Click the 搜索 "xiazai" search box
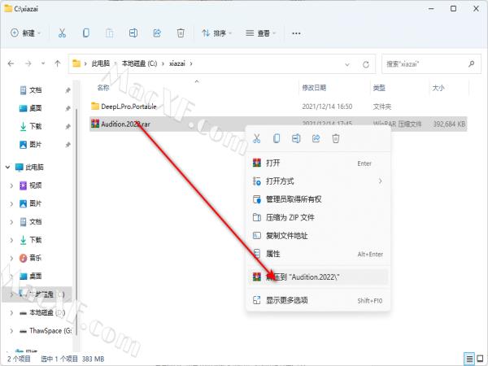The image size is (488, 366). click(423, 63)
